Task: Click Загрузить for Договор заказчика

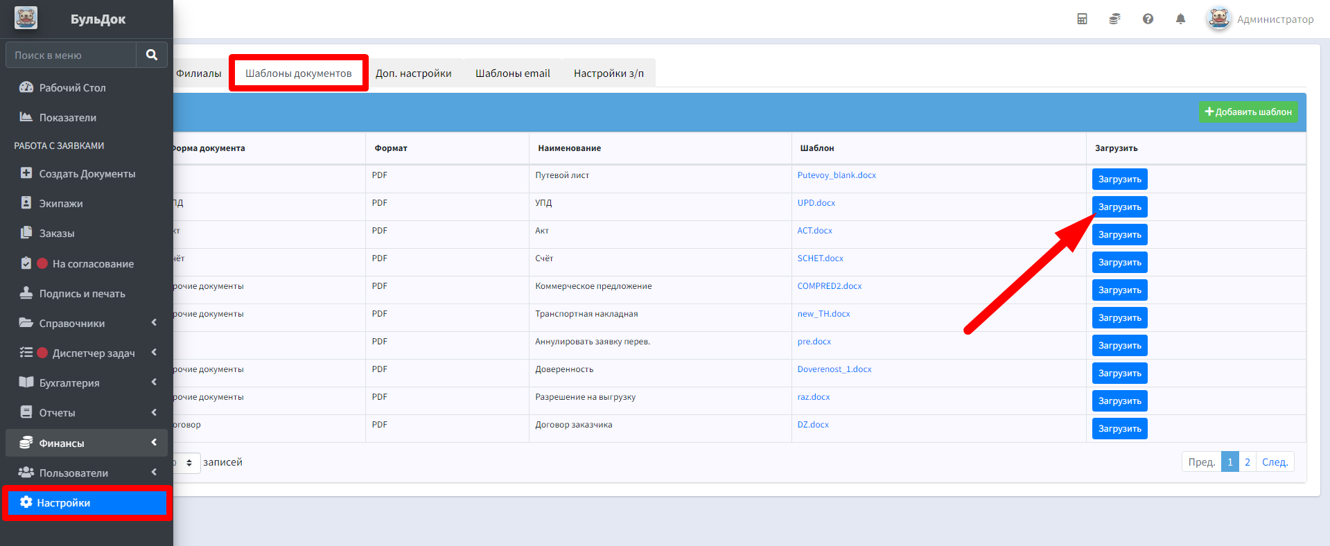Action: pos(1119,428)
